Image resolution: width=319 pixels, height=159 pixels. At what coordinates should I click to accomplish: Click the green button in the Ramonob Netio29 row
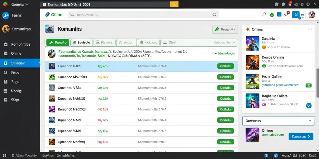[x=226, y=109]
